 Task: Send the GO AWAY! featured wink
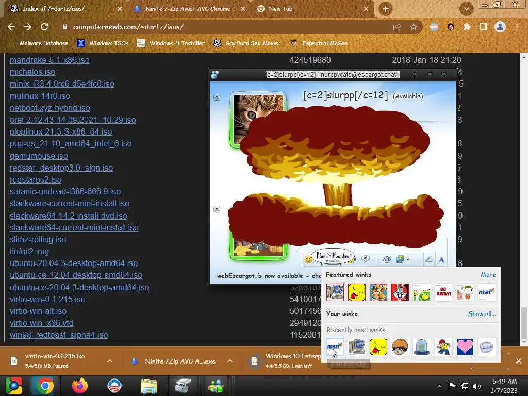point(443,292)
